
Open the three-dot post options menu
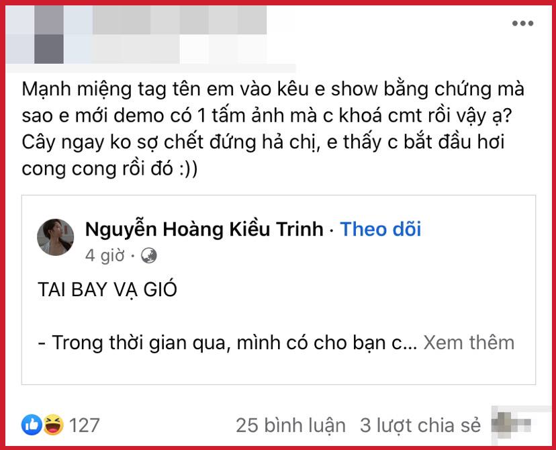tap(522, 24)
